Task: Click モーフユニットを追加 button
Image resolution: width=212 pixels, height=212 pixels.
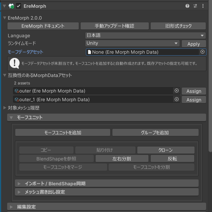Action: [63, 133]
